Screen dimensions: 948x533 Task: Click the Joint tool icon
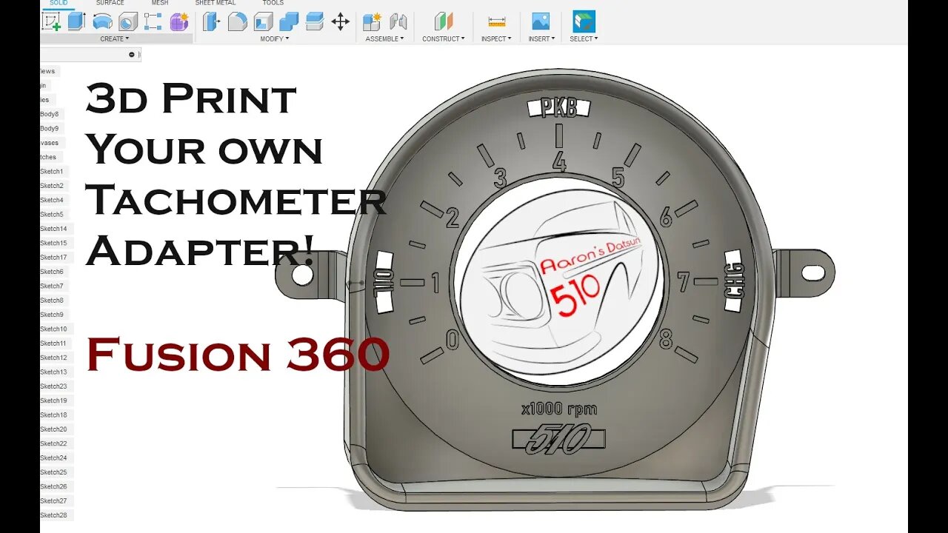(x=398, y=21)
